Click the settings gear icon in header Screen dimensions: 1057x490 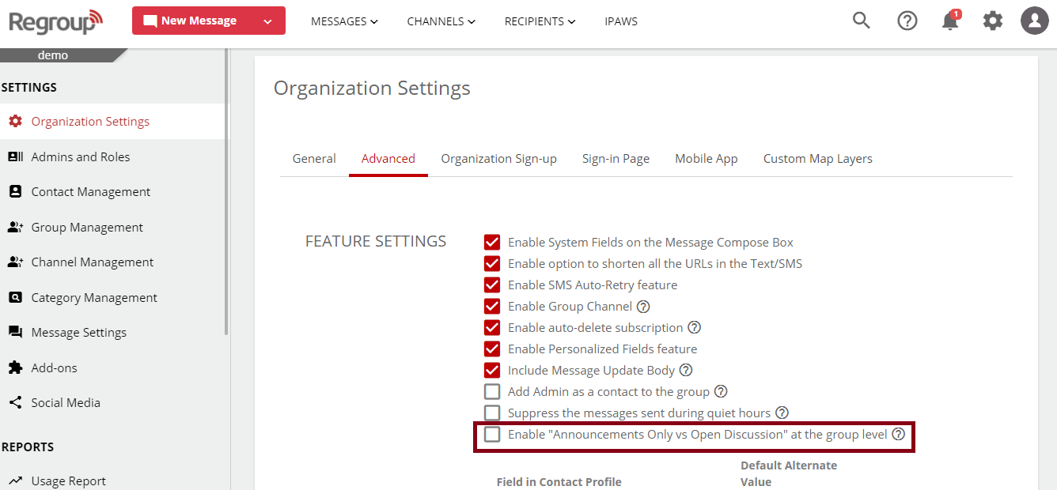click(x=992, y=21)
